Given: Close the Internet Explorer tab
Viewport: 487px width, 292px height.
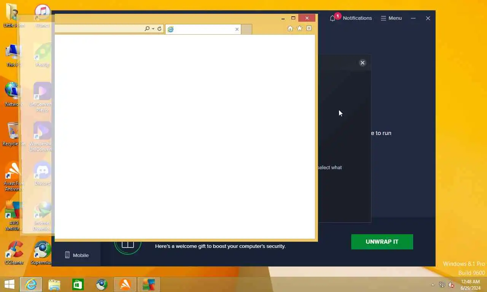Looking at the screenshot, I should tap(237, 29).
